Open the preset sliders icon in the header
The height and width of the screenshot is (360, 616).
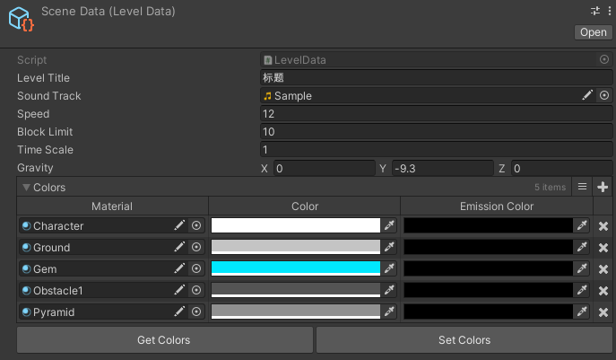[x=595, y=11]
